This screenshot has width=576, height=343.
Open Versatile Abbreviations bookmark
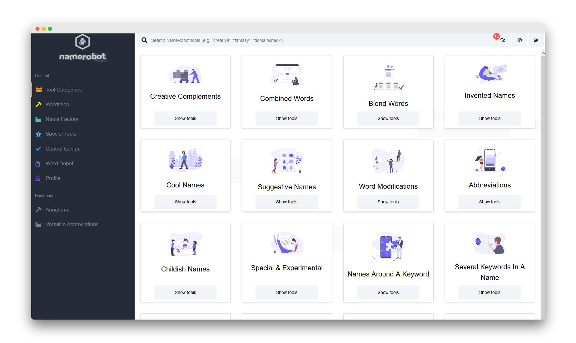click(72, 225)
